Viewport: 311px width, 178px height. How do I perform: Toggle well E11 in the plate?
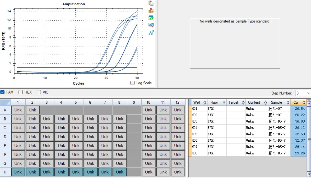click(x=163, y=146)
